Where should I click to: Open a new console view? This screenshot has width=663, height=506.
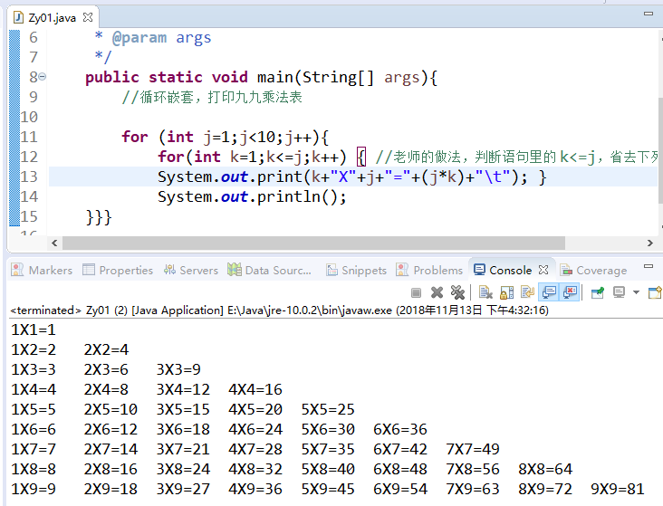click(x=655, y=292)
